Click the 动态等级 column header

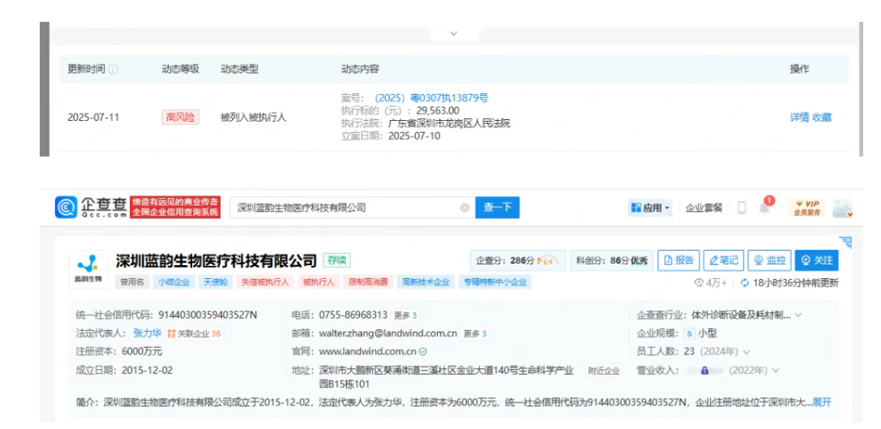[181, 69]
